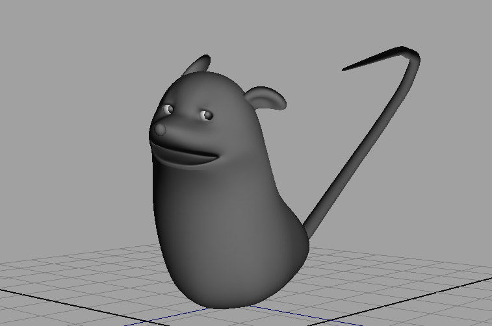Click the model's eye nearest the round ear

207,116
